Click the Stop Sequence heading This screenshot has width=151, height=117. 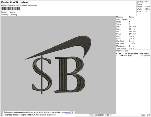click(122, 51)
